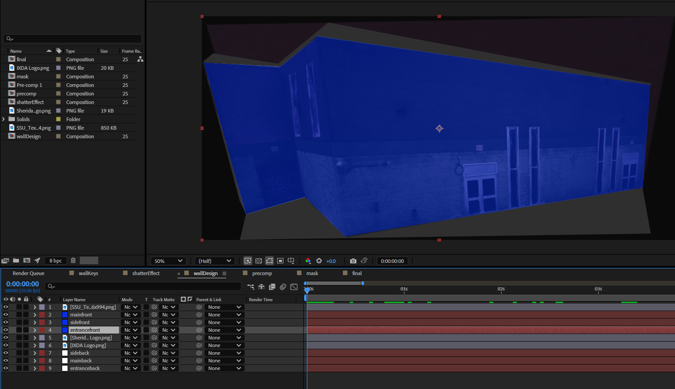675x389 pixels.
Task: Expand the Solids folder
Action: [3, 119]
